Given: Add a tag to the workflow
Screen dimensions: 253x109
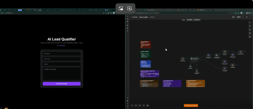Looking at the screenshot, I should click(152, 17).
